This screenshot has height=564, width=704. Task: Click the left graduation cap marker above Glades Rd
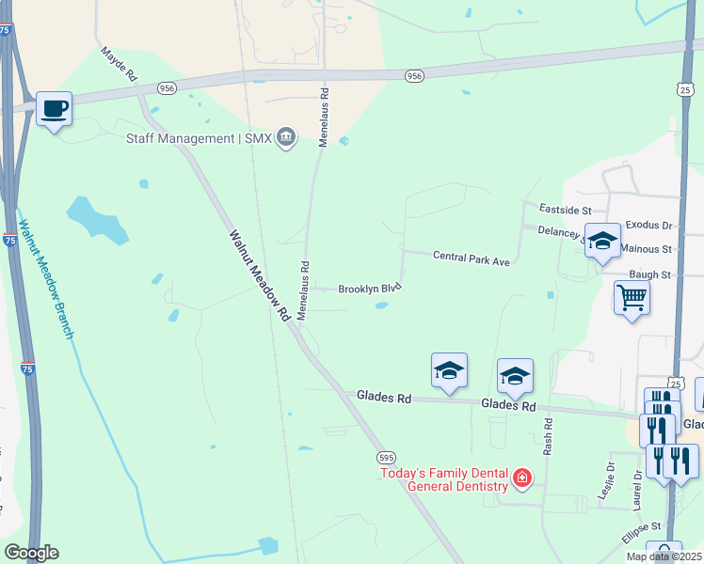click(x=449, y=371)
